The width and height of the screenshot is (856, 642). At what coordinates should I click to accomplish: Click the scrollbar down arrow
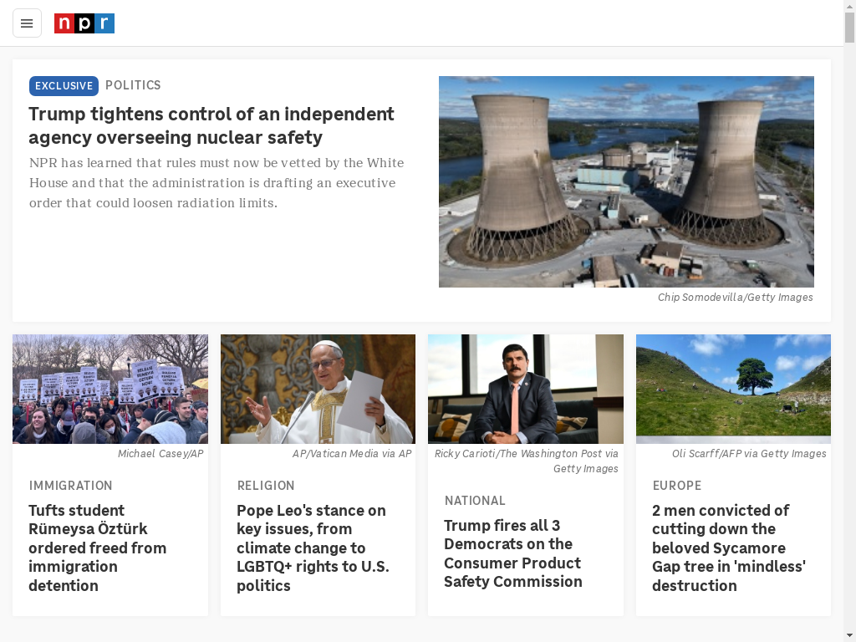click(849, 636)
